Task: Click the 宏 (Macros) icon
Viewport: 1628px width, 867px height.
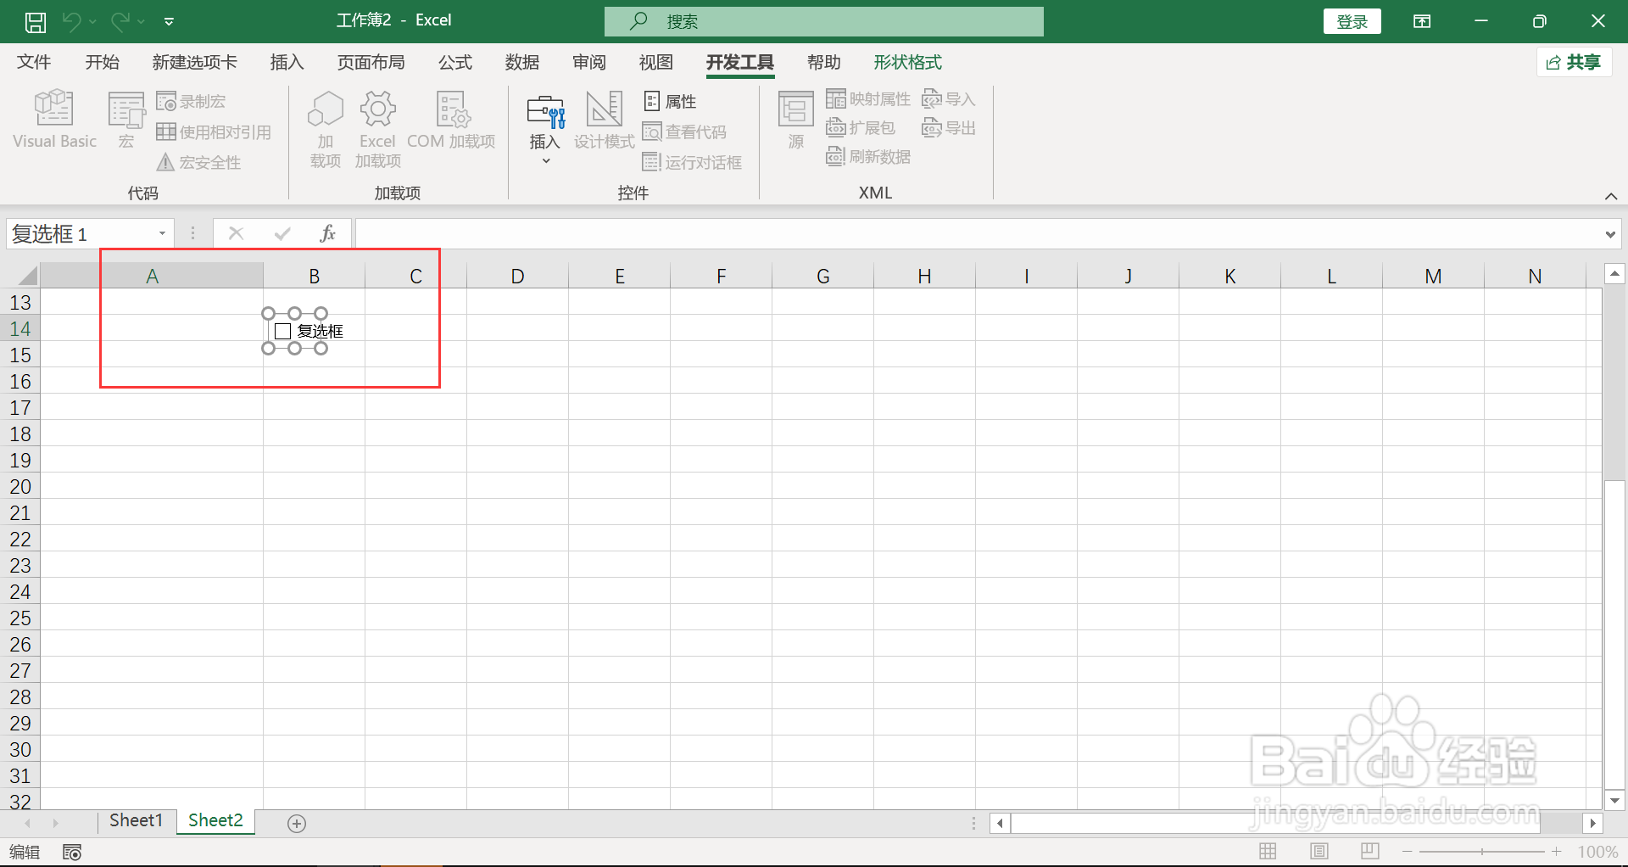Action: 126,120
